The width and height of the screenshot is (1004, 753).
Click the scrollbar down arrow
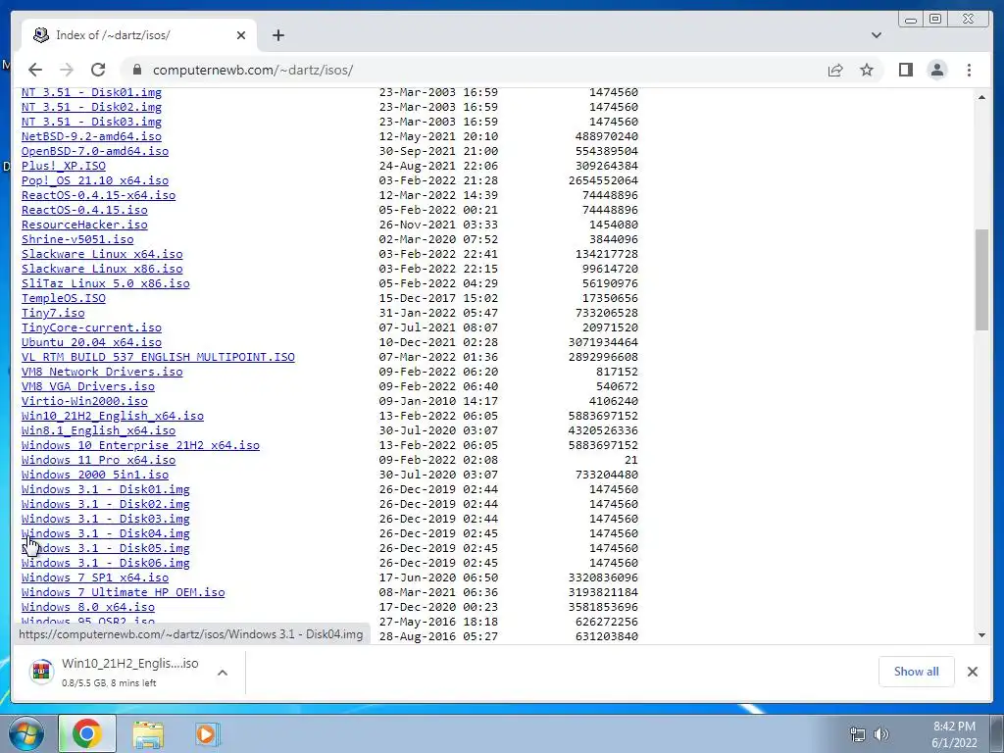[x=981, y=635]
